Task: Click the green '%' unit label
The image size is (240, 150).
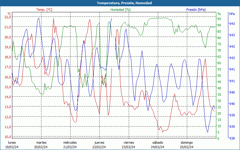Action: click(219, 14)
